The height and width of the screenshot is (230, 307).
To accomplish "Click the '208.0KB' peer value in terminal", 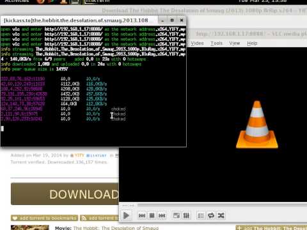I will coord(70,89).
